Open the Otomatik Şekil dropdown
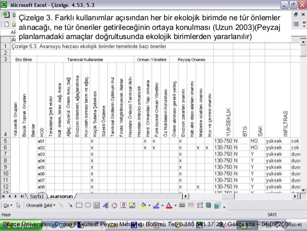307x231 pixels. pyautogui.click(x=41, y=205)
